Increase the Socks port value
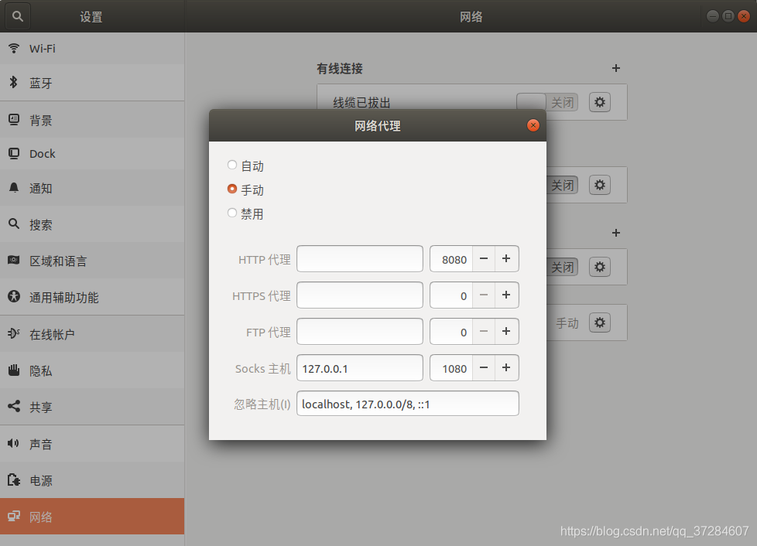This screenshot has width=757, height=546. point(506,368)
